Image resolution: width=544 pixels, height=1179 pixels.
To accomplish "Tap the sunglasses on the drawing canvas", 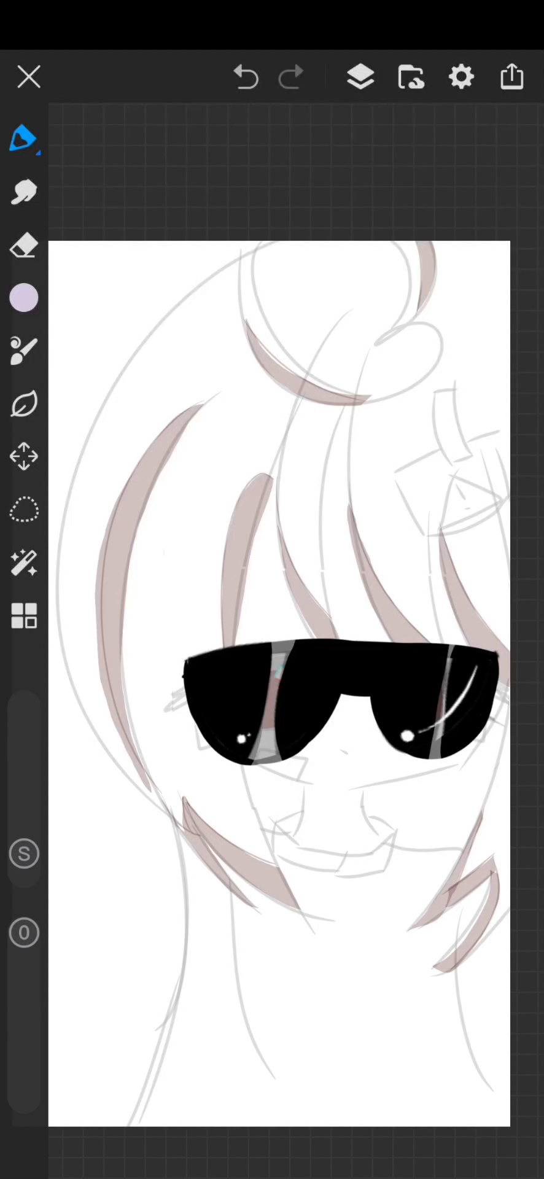I will point(341,701).
